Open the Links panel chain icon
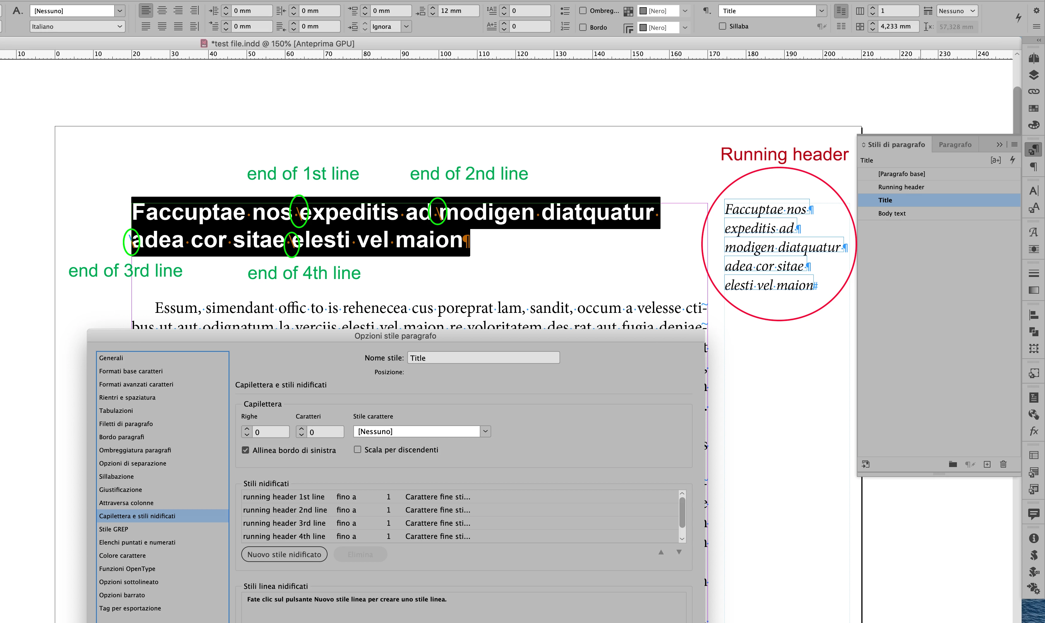The image size is (1045, 623). pos(1034,92)
